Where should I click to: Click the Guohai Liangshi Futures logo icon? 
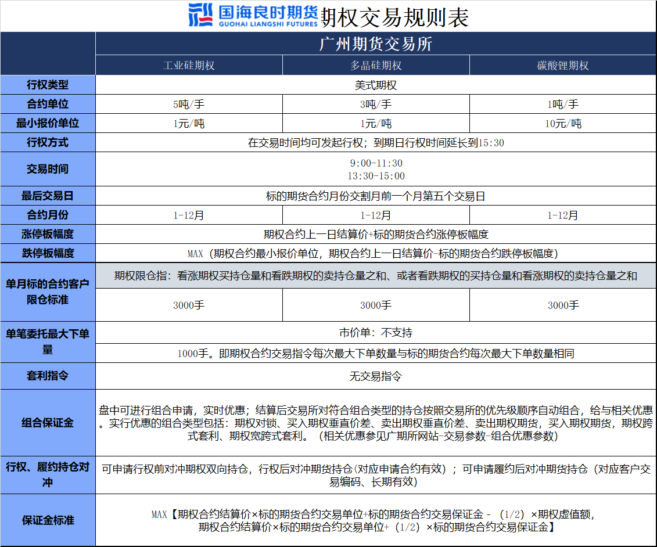pos(201,15)
